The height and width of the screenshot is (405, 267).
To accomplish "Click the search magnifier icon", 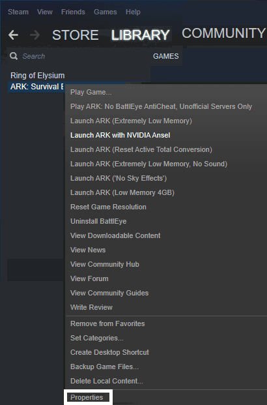I will coord(14,56).
